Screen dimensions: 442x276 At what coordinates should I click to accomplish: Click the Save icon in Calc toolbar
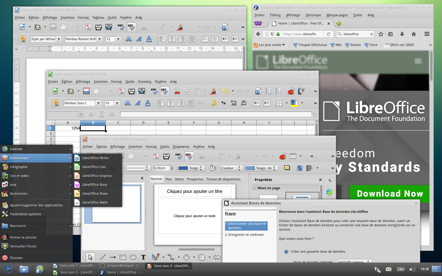point(86,91)
